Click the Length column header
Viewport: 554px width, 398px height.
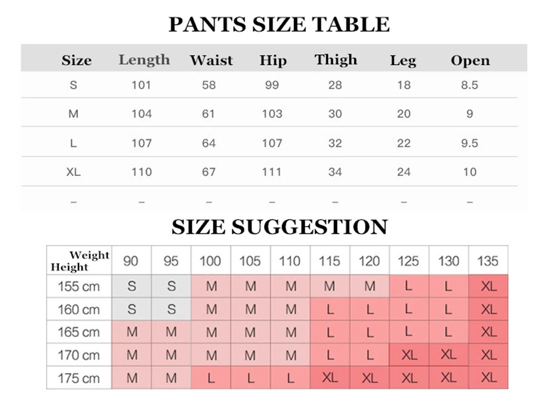pyautogui.click(x=144, y=60)
